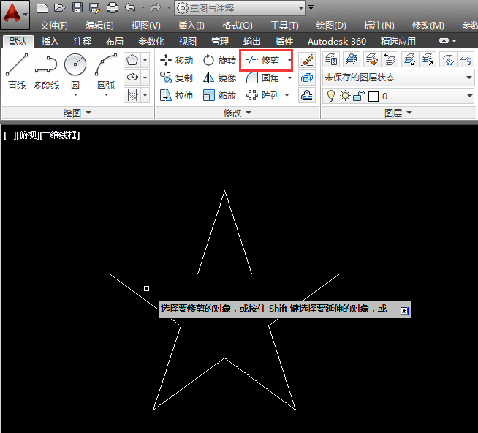Click the 镜像 mirror tool
Screen dimensions: 478x433
[219, 78]
